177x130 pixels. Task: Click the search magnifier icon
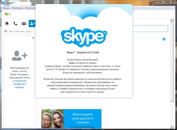6,31
